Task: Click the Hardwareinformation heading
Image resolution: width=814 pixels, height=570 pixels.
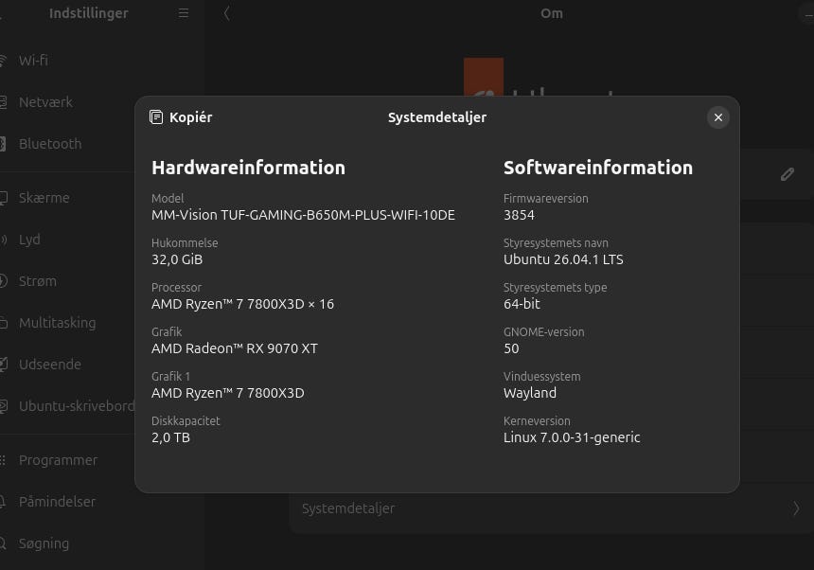Action: [248, 168]
